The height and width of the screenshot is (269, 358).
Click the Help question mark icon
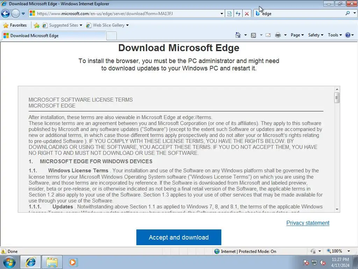[x=348, y=35]
